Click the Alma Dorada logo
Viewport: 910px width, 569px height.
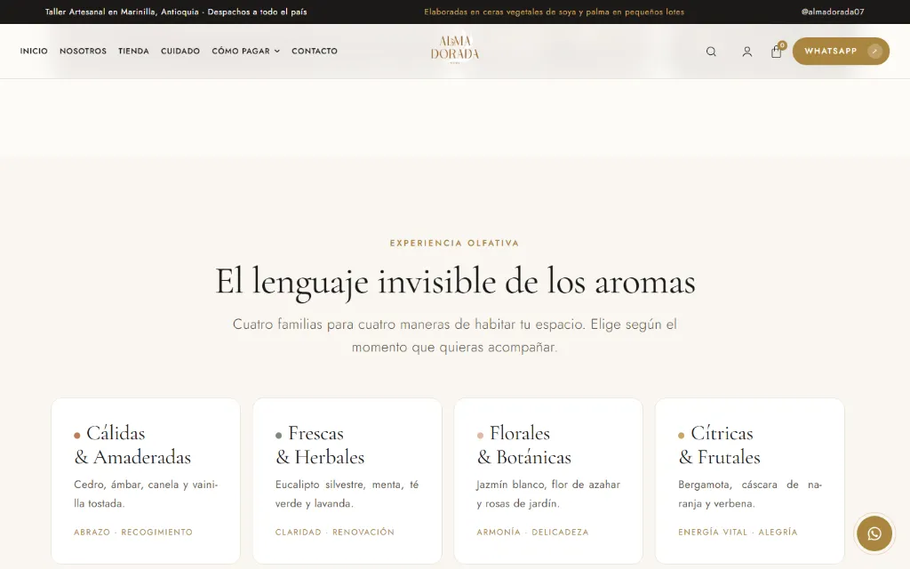point(455,49)
